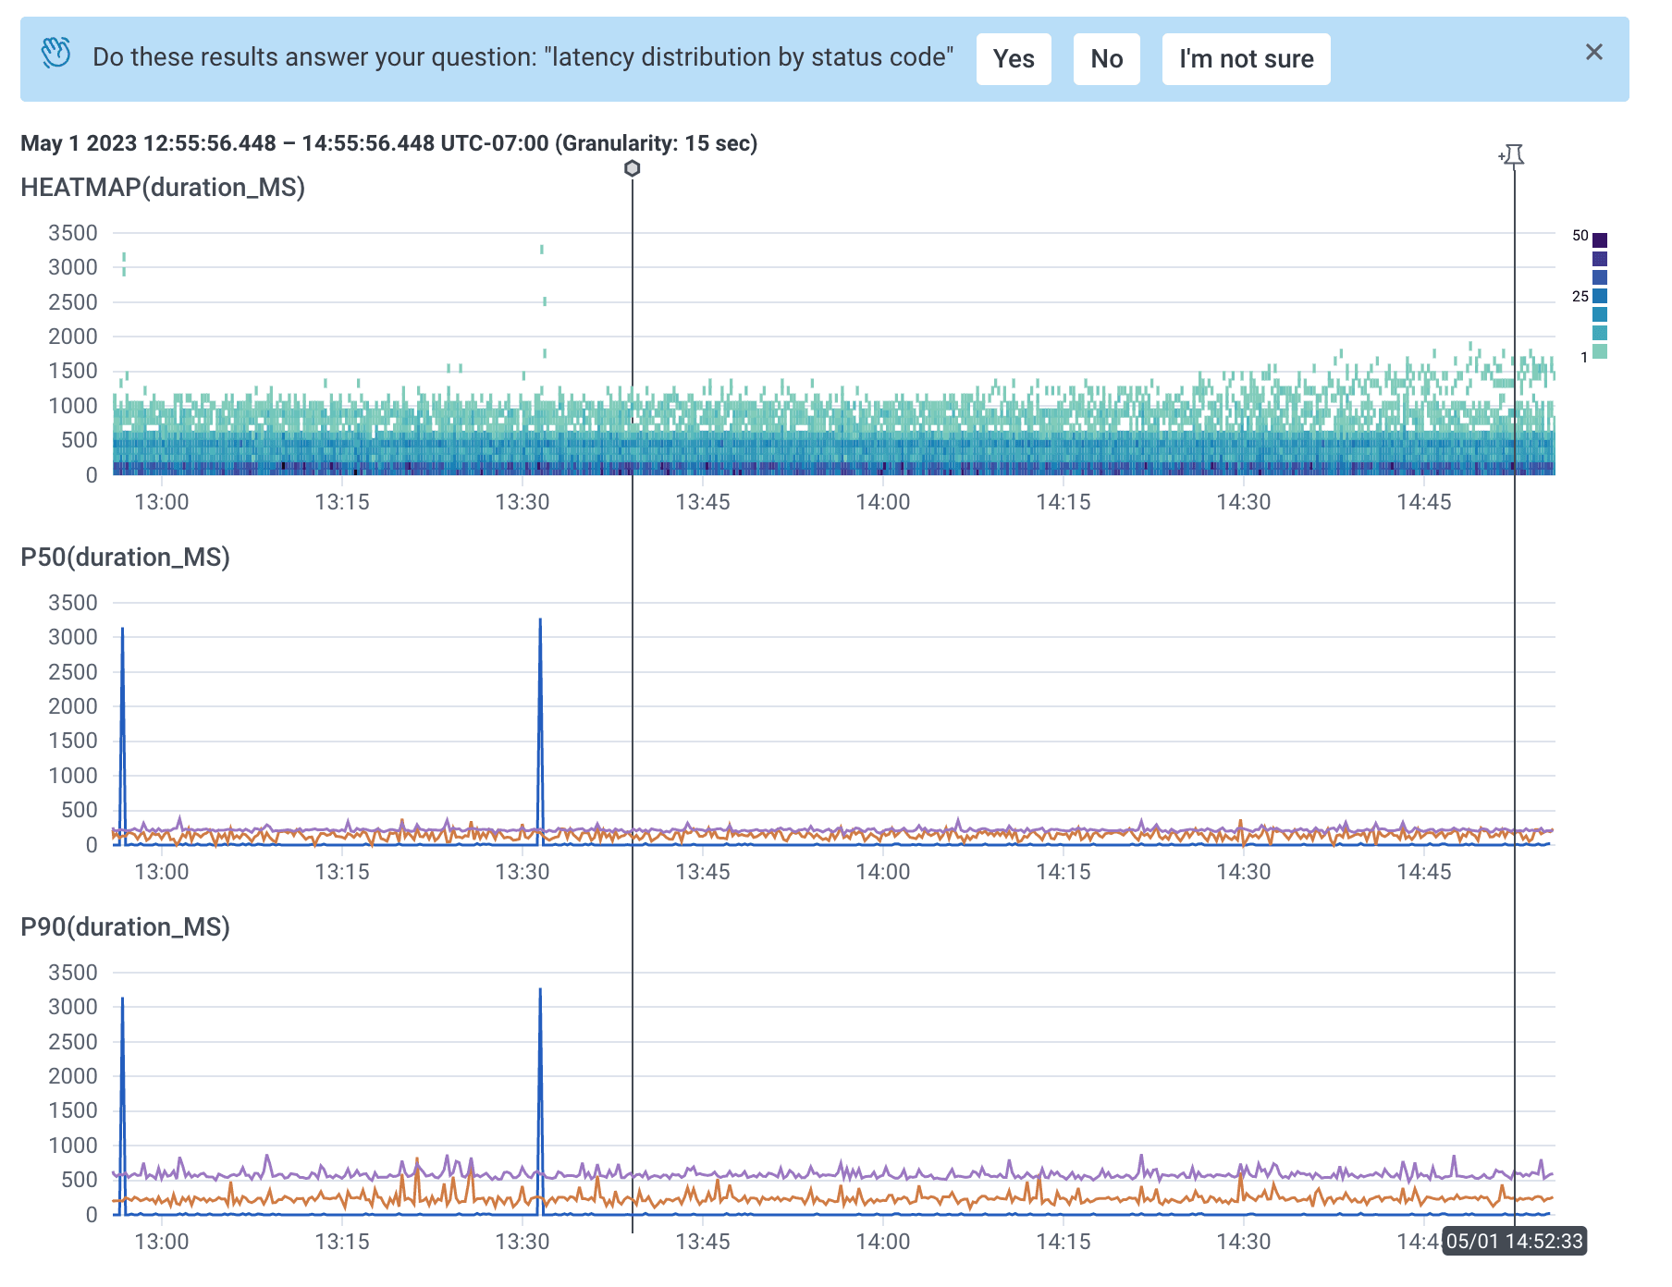Dismiss the feedback banner

(1594, 53)
